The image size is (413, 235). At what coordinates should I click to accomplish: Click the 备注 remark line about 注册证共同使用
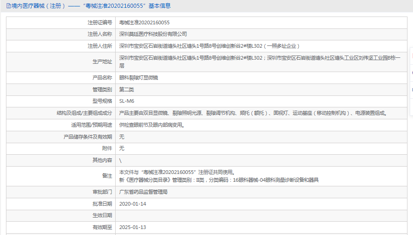coord(177,172)
